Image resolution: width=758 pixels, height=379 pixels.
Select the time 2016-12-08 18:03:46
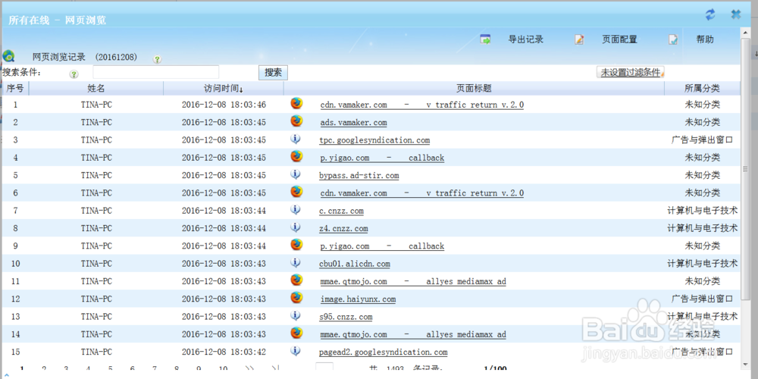tap(224, 105)
